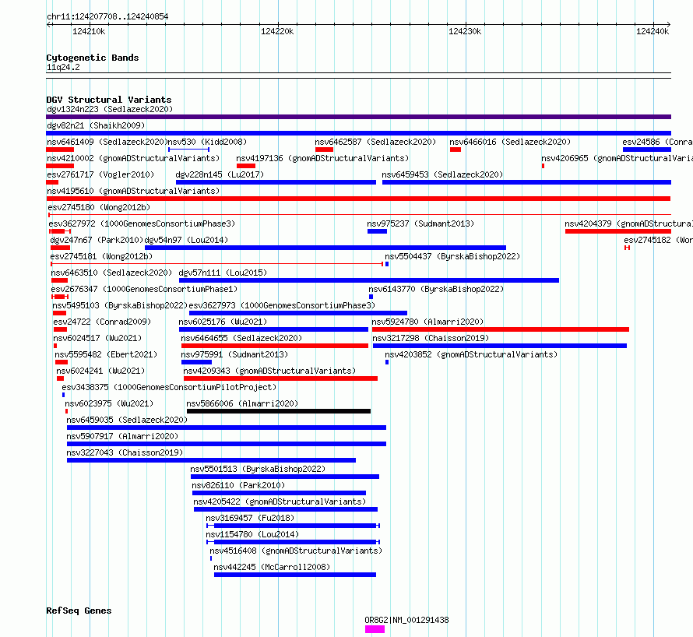Click nsv4516408 gnomADStructuralVariants label
The height and width of the screenshot is (637, 693).
pyautogui.click(x=296, y=551)
